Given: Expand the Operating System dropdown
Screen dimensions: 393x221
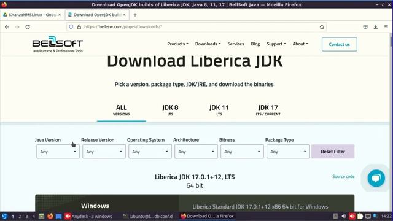Looking at the screenshot, I should [150, 152].
